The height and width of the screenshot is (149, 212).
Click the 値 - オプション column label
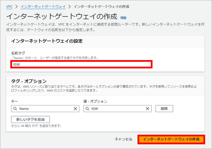click(x=95, y=101)
